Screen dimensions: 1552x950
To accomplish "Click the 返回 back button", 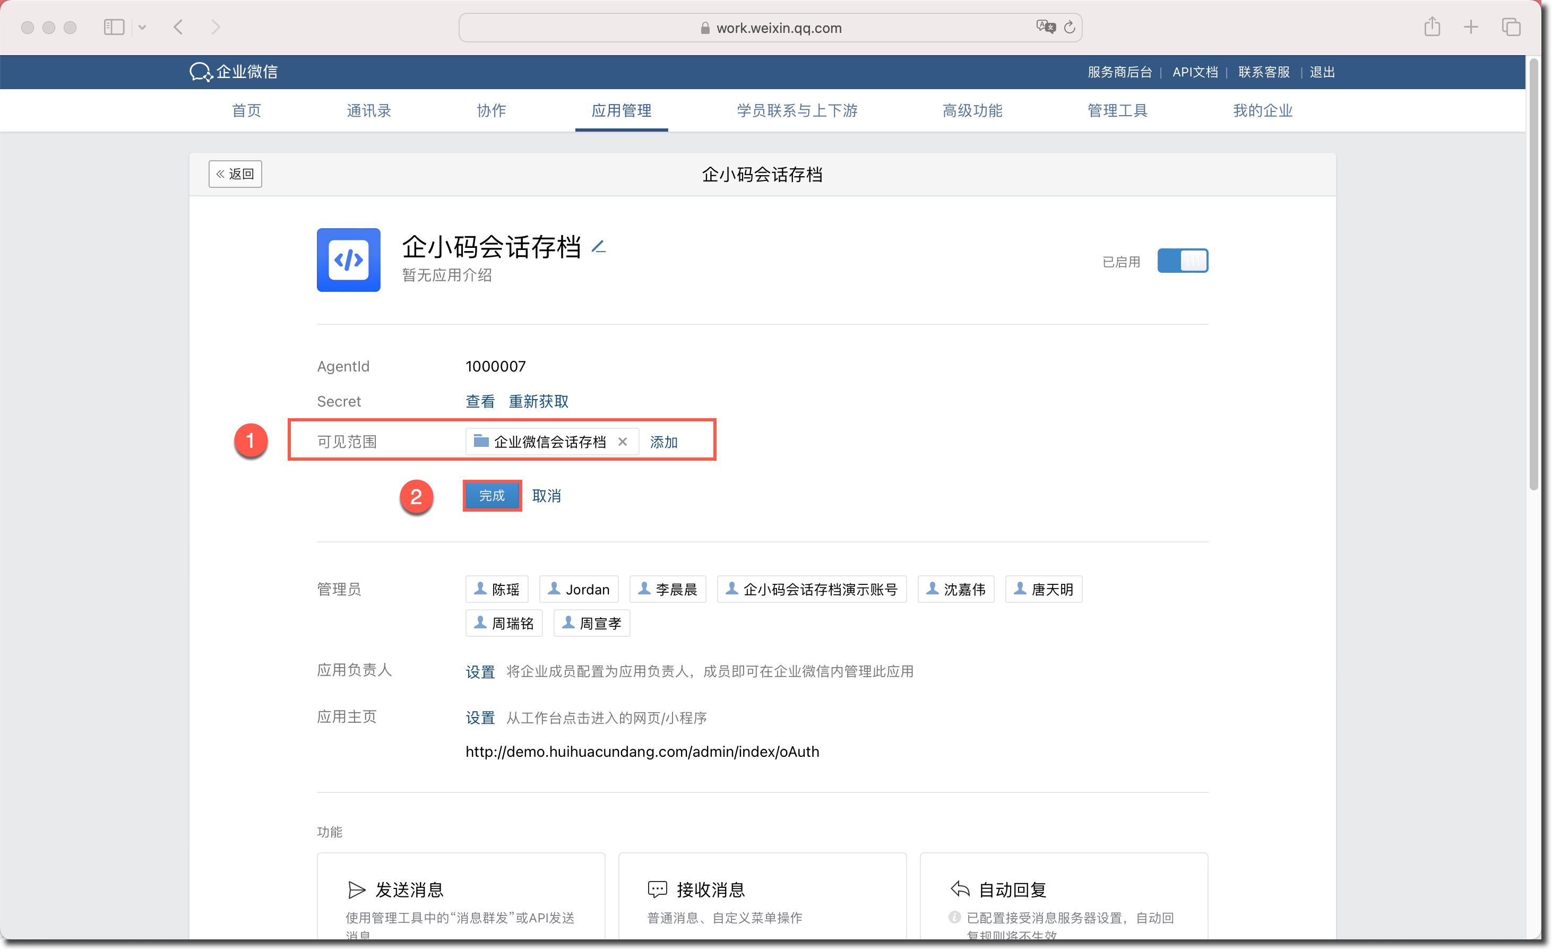I will 236,174.
